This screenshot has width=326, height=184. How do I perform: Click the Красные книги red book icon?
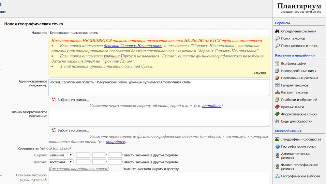click(277, 107)
